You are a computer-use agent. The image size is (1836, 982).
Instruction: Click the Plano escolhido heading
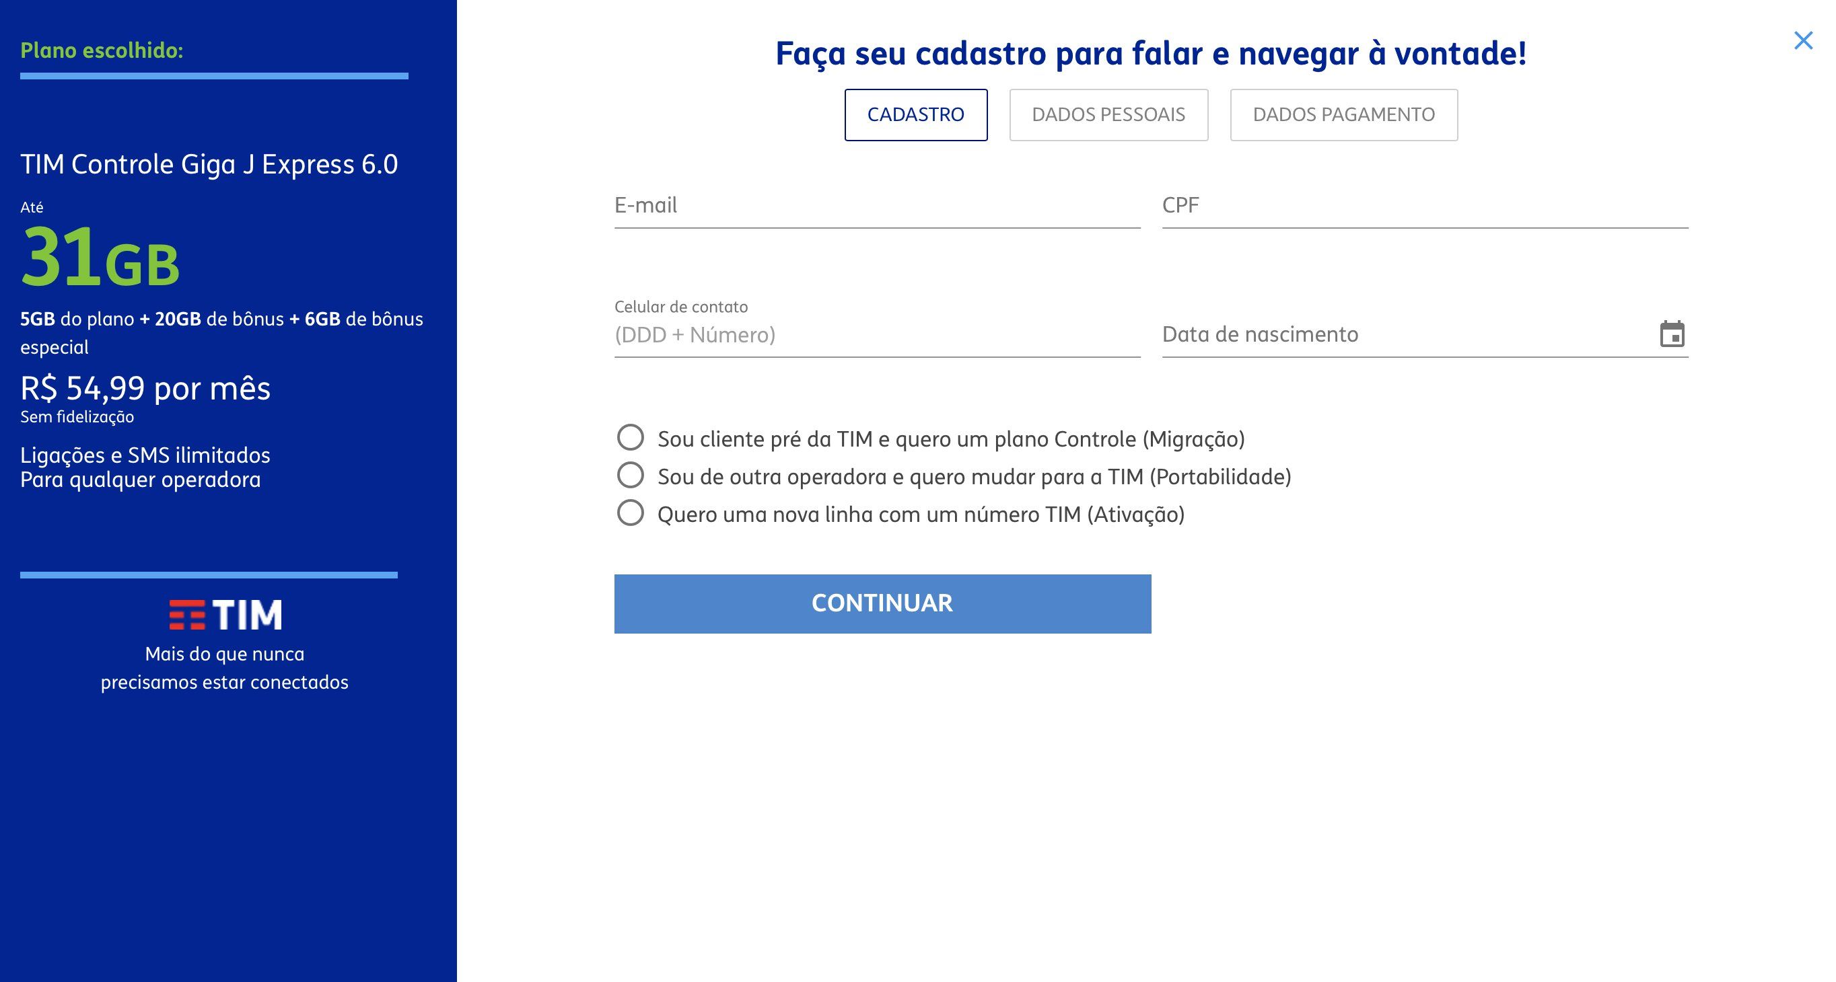click(x=102, y=50)
